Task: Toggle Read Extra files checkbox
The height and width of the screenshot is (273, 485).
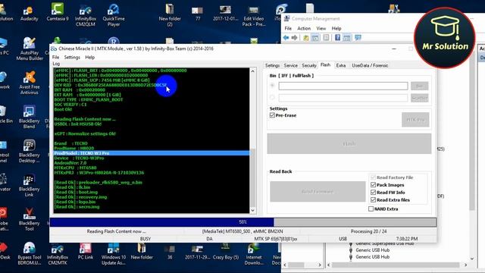Action: (x=373, y=200)
